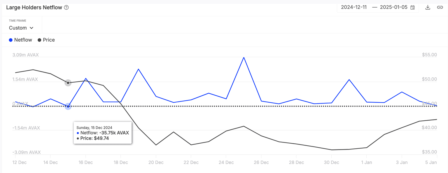Viewport: 448px width, 173px height.
Task: Download the chart using the download icon
Action: [428, 8]
